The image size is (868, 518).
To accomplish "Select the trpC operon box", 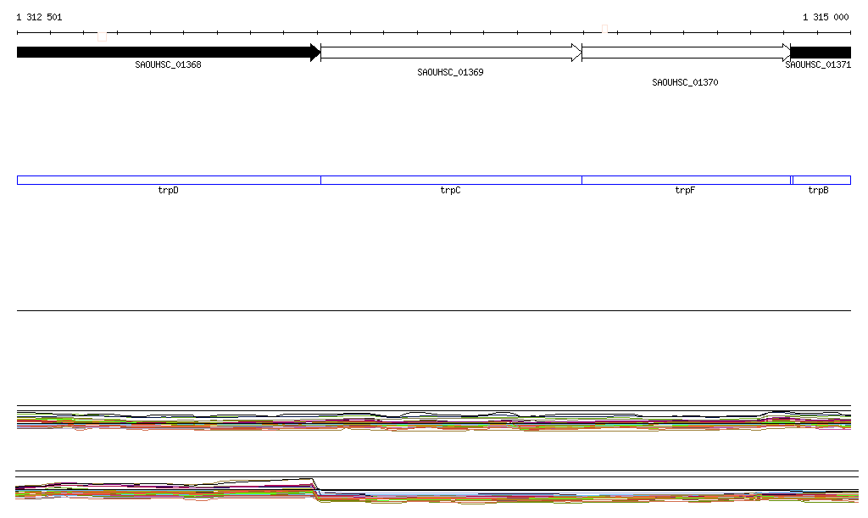I will pyautogui.click(x=450, y=180).
